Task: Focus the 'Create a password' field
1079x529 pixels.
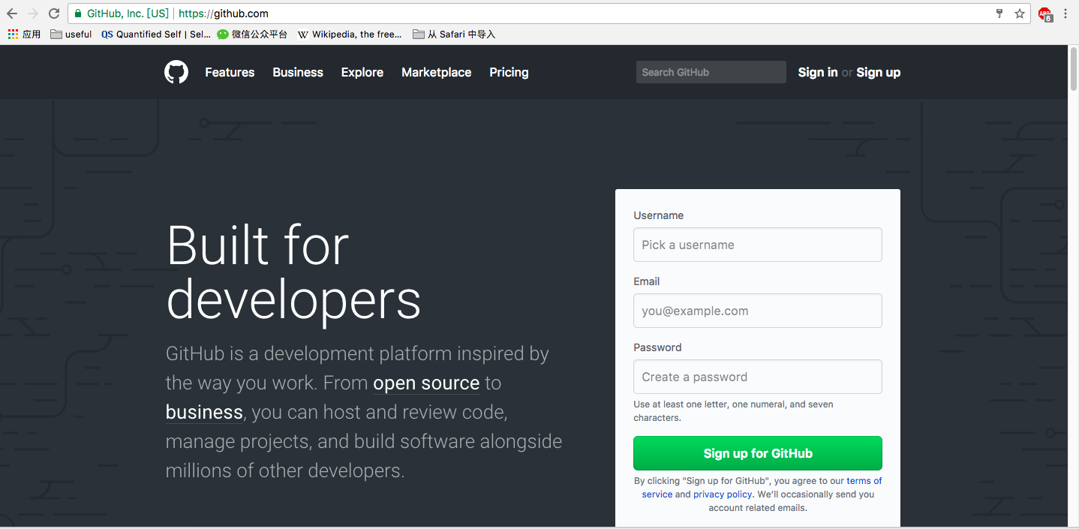Action: pos(758,377)
